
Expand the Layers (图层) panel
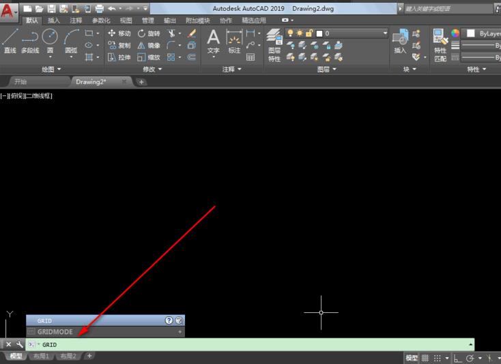(x=326, y=69)
